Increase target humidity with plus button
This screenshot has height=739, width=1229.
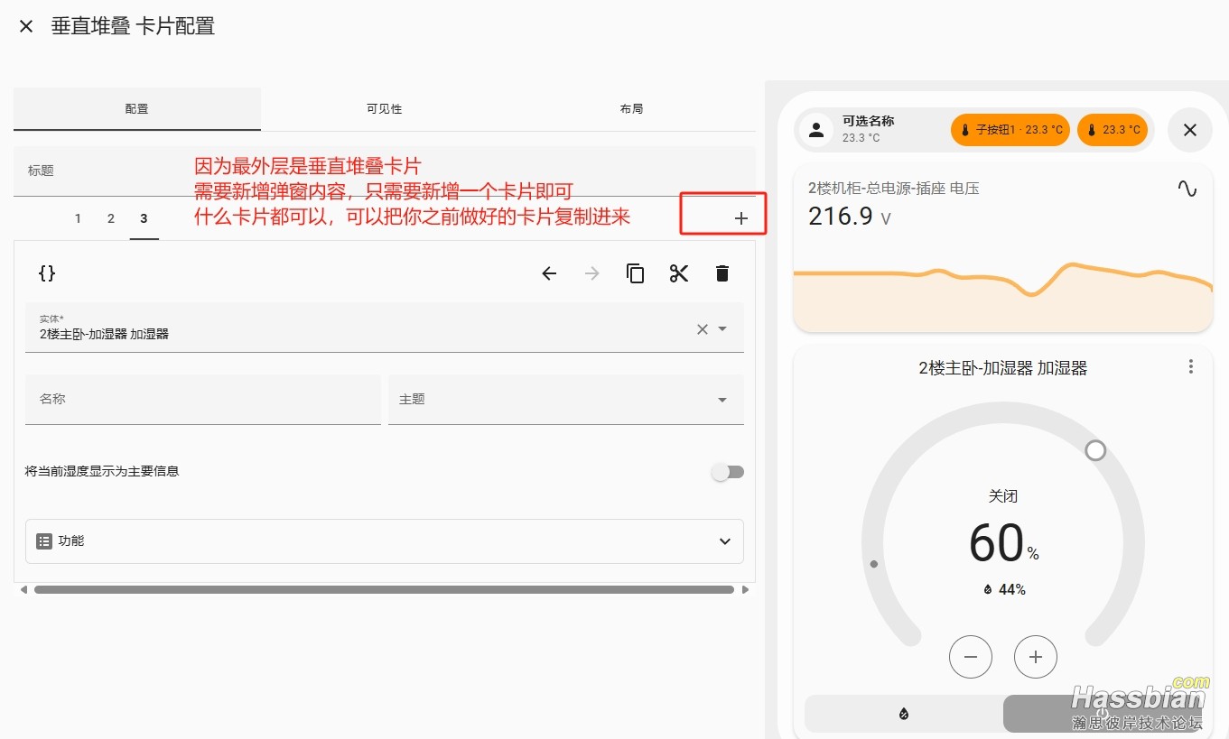coord(1036,657)
